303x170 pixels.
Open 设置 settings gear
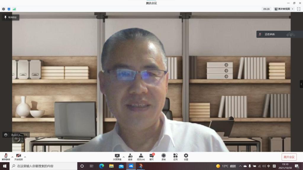pyautogui.click(x=186, y=156)
